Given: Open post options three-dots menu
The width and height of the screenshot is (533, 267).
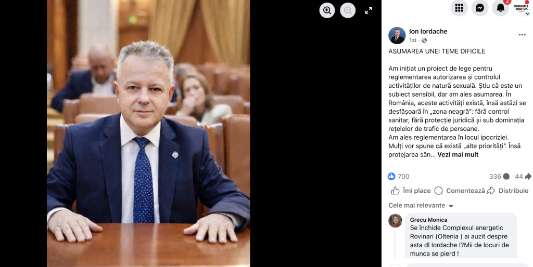Looking at the screenshot, I should point(522,35).
